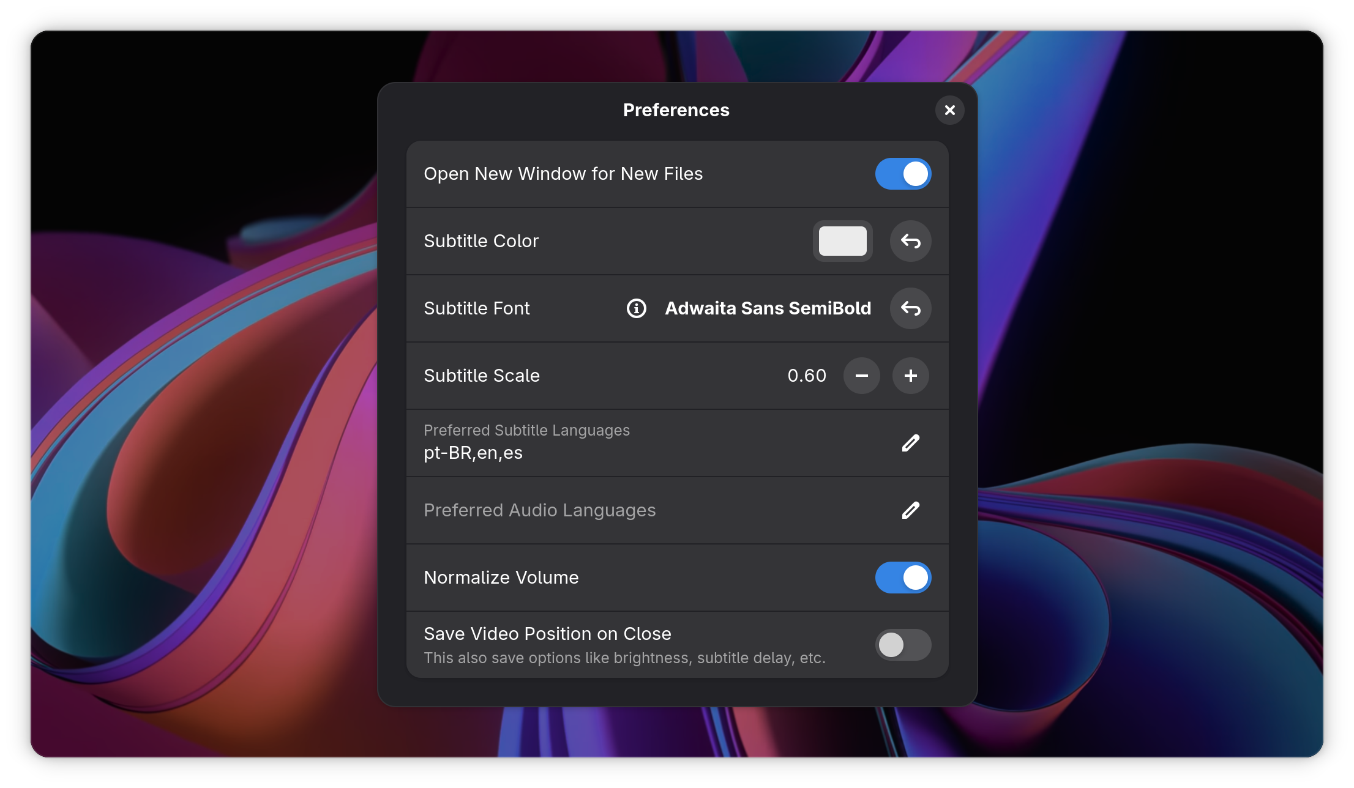Viewport: 1354px width, 788px height.
Task: Close the Preferences dialog
Action: (949, 110)
